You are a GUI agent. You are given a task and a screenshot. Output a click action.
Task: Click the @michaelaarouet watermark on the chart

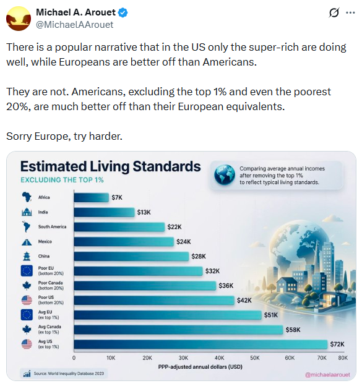pos(327,375)
